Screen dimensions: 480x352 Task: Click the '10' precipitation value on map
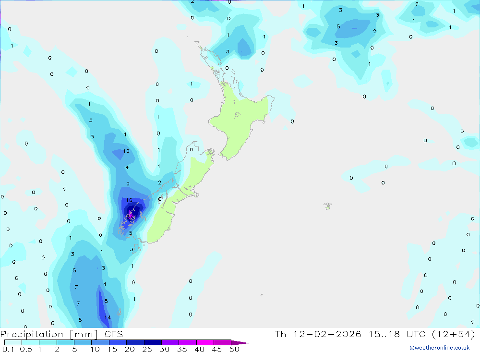coord(126,151)
